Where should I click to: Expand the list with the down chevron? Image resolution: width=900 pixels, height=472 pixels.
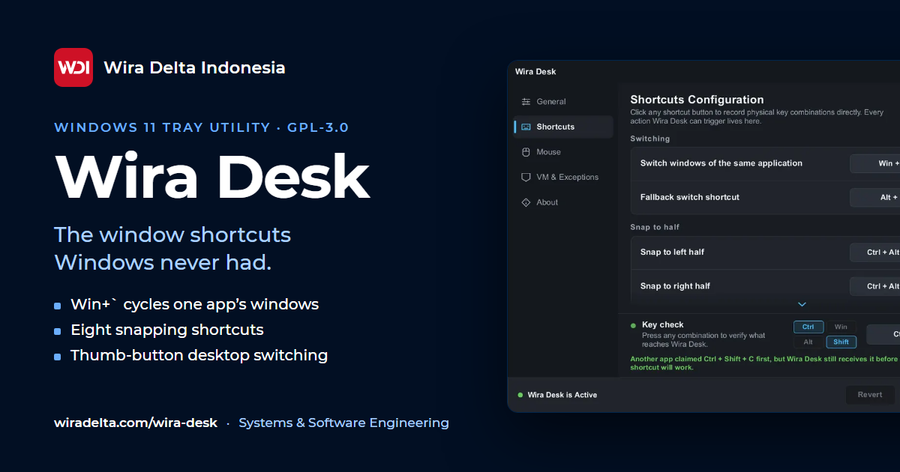(x=802, y=304)
